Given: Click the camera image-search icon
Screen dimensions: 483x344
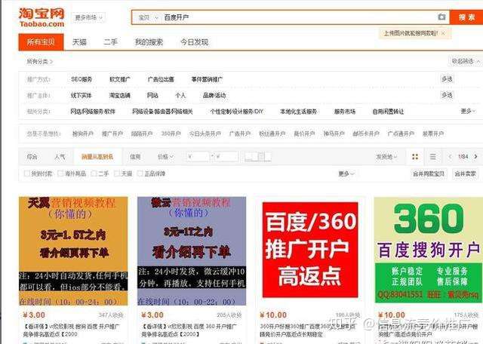Looking at the screenshot, I should 441,17.
